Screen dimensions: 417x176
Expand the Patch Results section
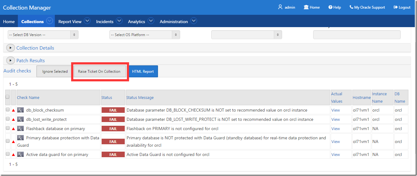(11, 60)
